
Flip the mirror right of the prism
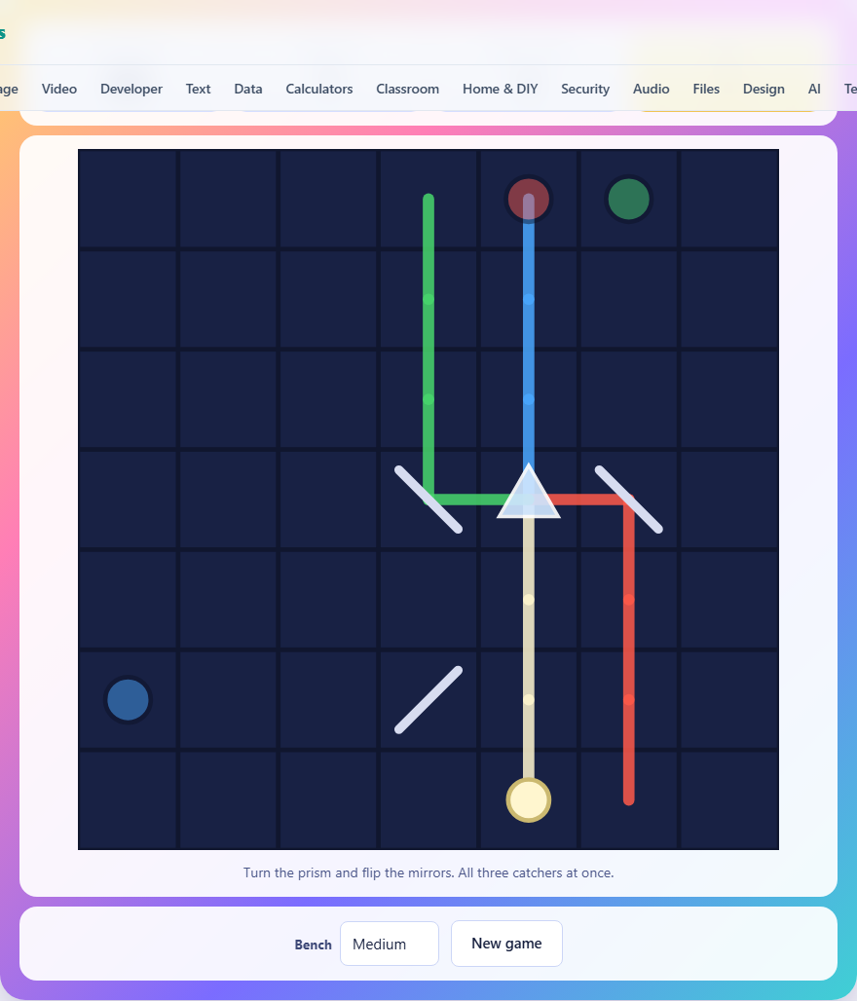[629, 500]
